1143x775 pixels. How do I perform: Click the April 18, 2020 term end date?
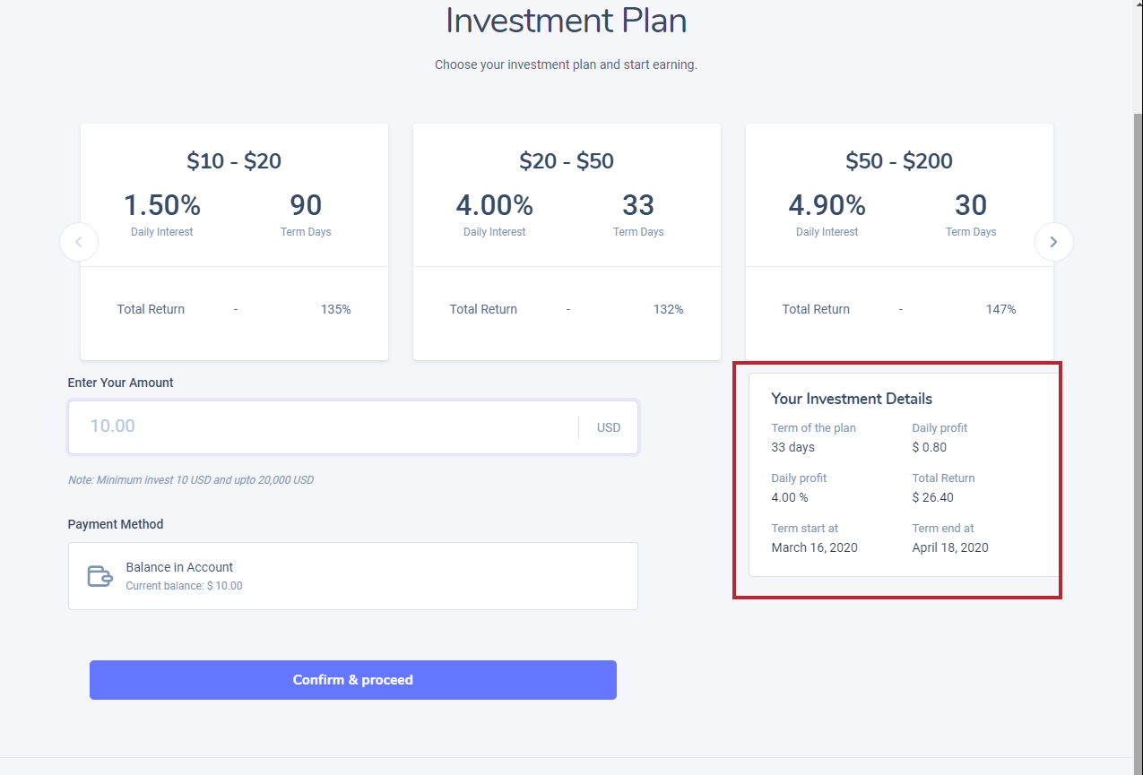tap(950, 547)
